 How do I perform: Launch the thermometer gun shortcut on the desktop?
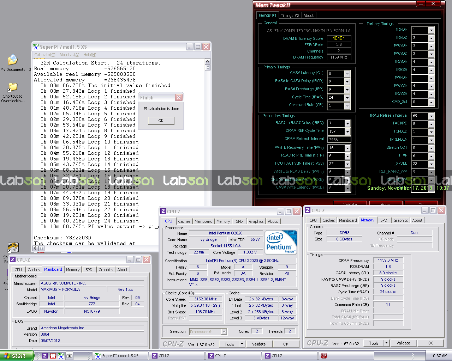(13, 247)
